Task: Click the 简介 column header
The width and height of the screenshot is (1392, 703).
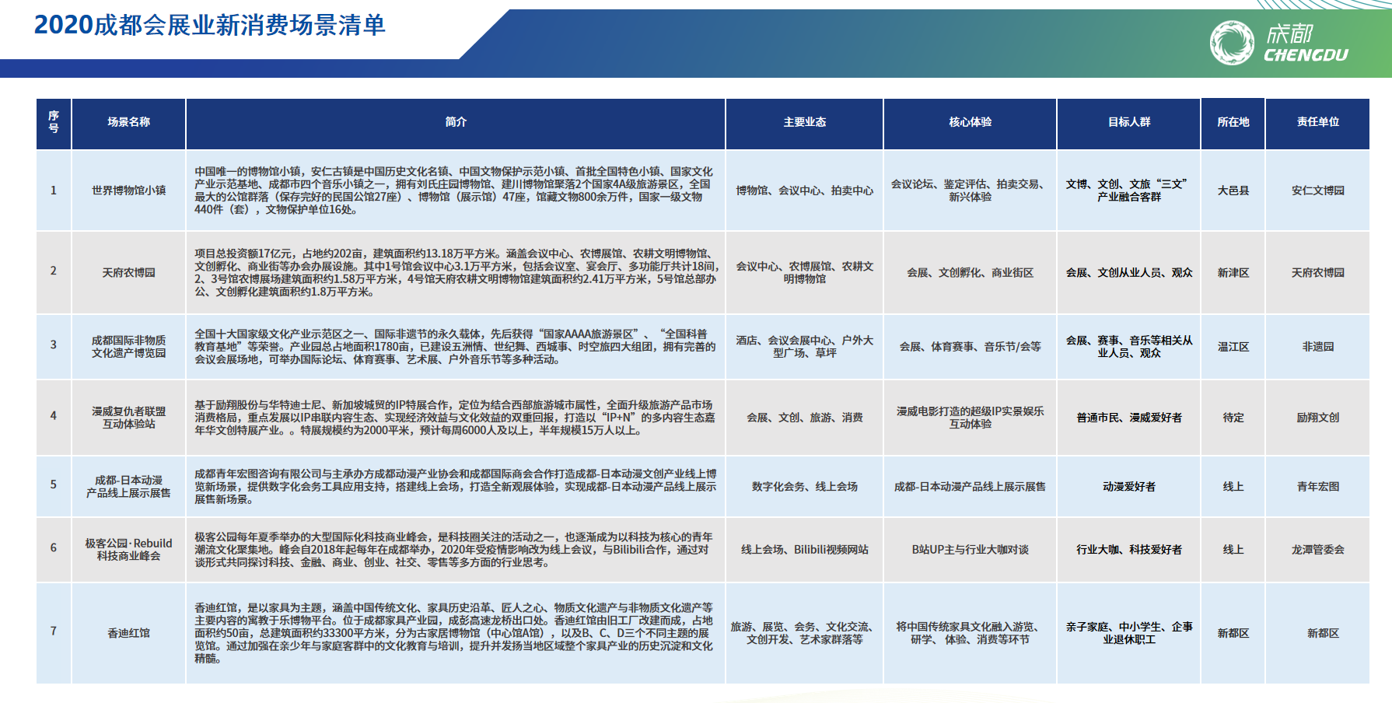Action: coord(456,122)
